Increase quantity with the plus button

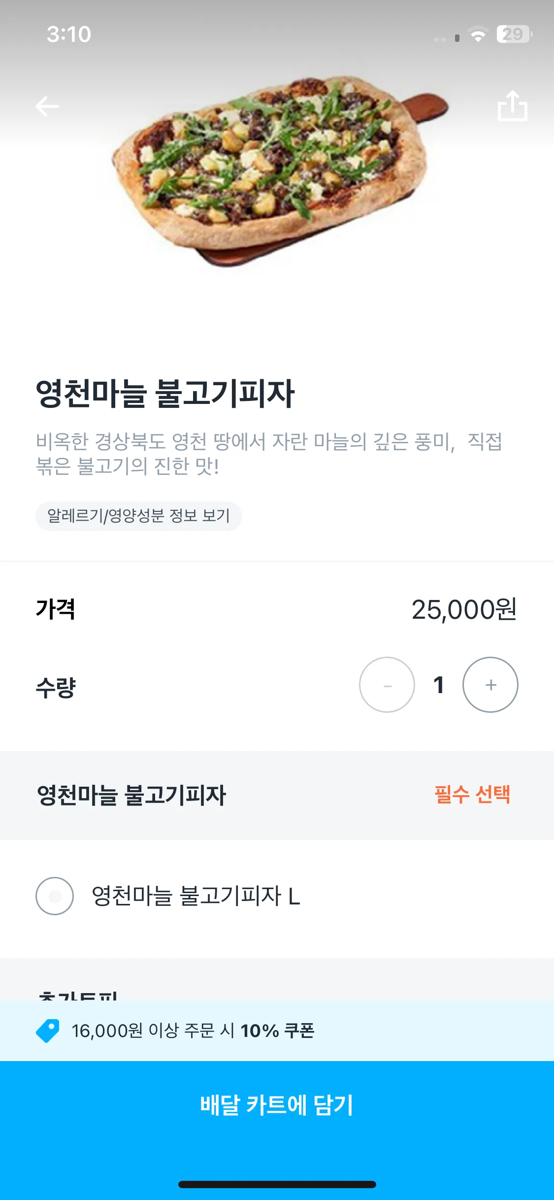point(490,685)
